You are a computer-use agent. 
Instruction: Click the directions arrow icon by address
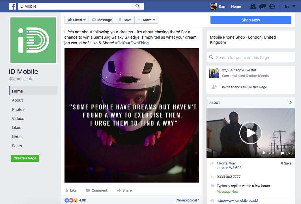tap(212, 163)
